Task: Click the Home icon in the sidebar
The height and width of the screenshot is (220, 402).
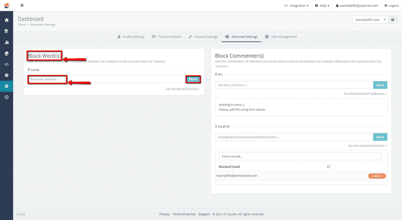Action: click(x=6, y=20)
